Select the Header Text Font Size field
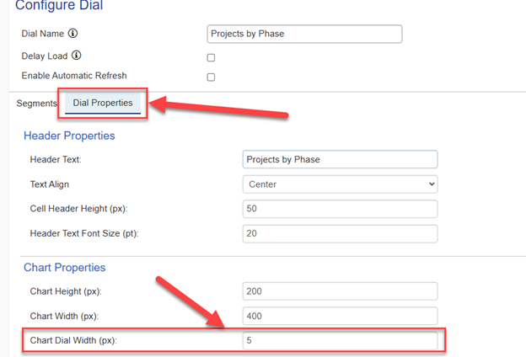This screenshot has width=526, height=357. [339, 233]
